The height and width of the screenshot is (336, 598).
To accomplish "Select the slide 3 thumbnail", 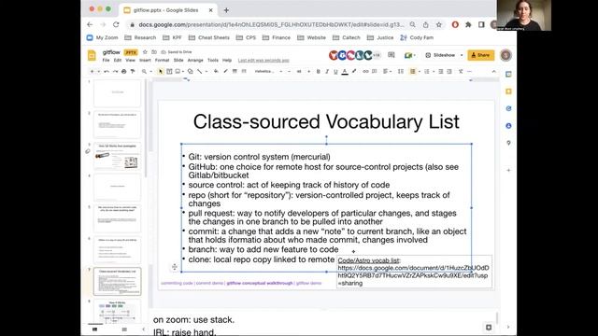I will tap(117, 156).
